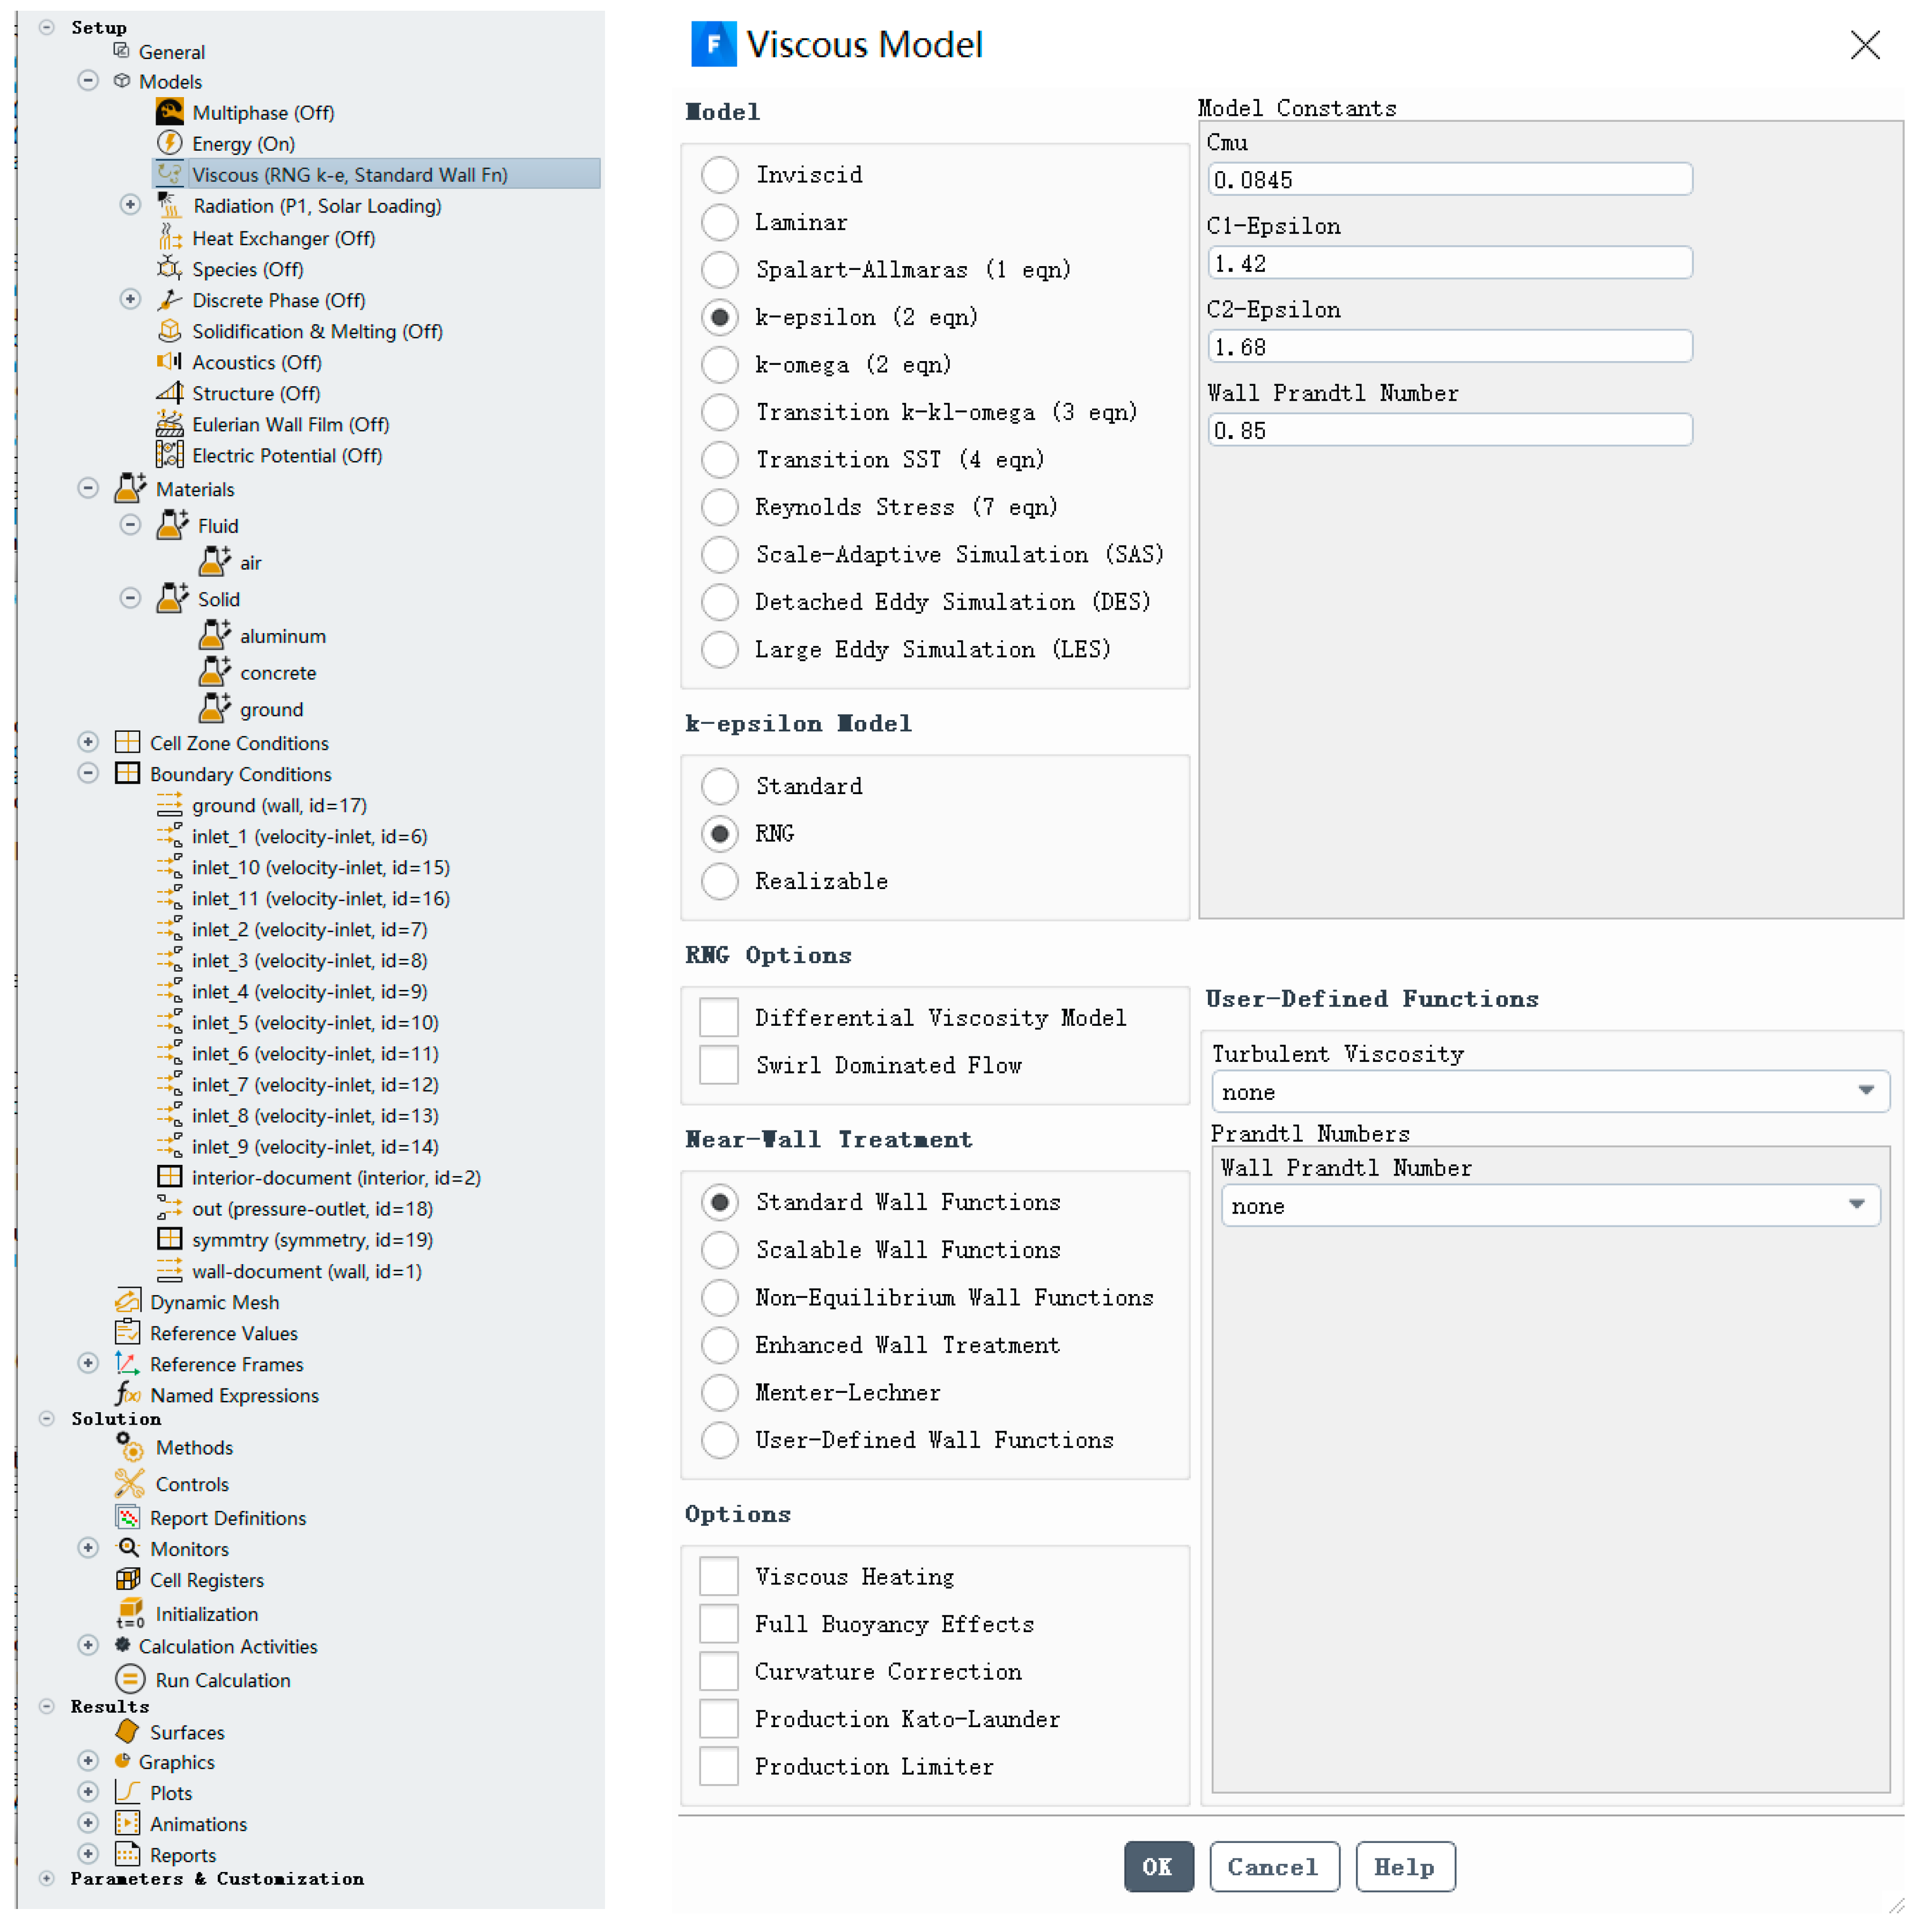Collapse the Boundary Conditions tree node
1932x1931 pixels.
pyautogui.click(x=88, y=773)
